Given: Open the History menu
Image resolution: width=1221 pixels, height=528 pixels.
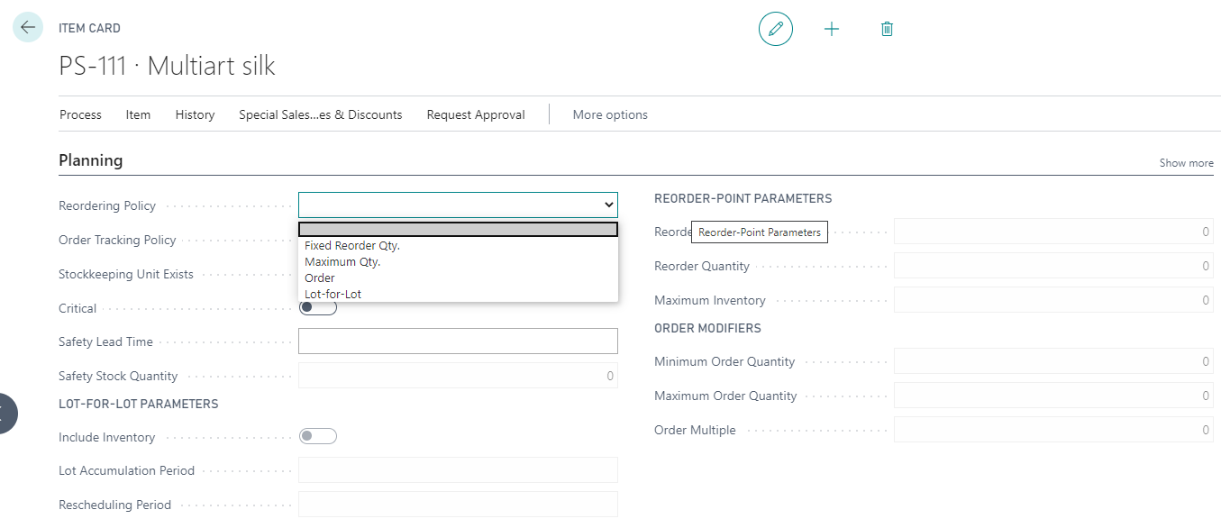Looking at the screenshot, I should pos(195,114).
